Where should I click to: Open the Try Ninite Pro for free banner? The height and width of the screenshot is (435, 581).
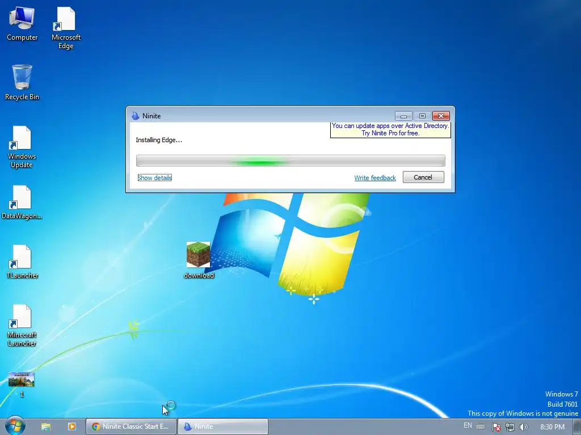pyautogui.click(x=390, y=130)
